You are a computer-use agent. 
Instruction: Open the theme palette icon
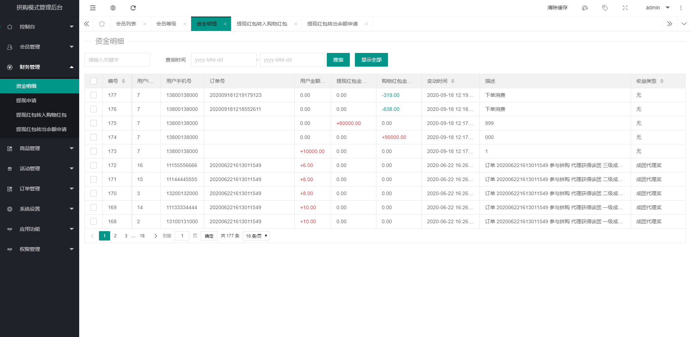coord(585,8)
